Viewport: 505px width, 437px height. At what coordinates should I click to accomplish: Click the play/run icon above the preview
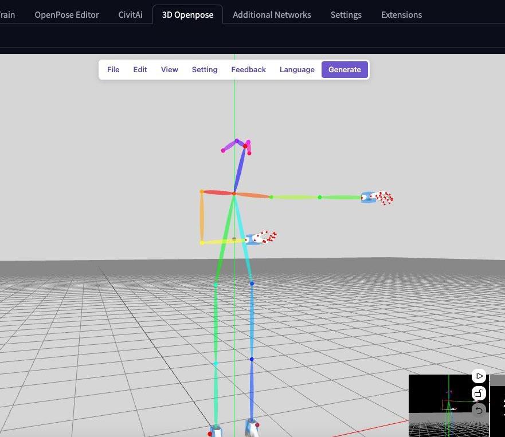click(x=479, y=376)
